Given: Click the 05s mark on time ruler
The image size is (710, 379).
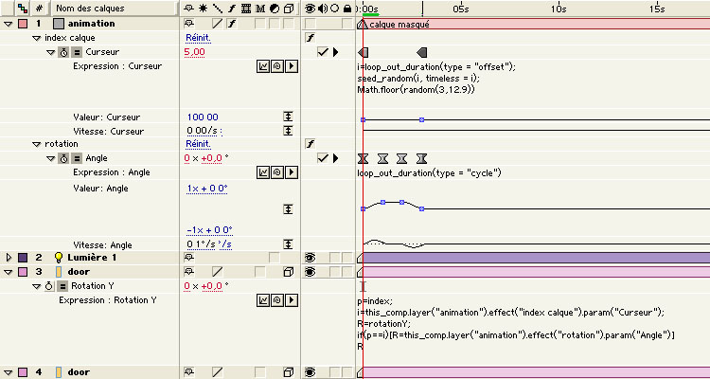Looking at the screenshot, I should [460, 9].
